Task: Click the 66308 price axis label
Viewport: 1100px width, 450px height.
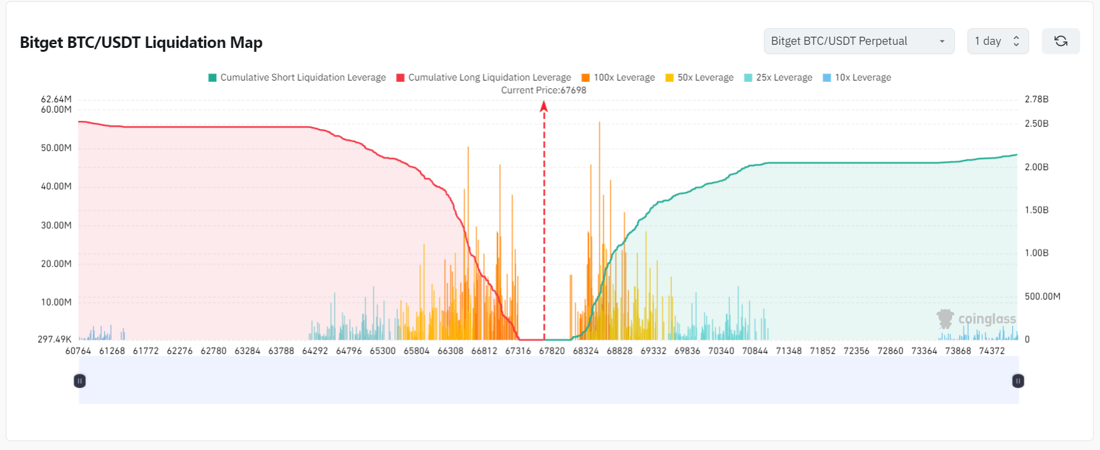Action: click(x=450, y=351)
